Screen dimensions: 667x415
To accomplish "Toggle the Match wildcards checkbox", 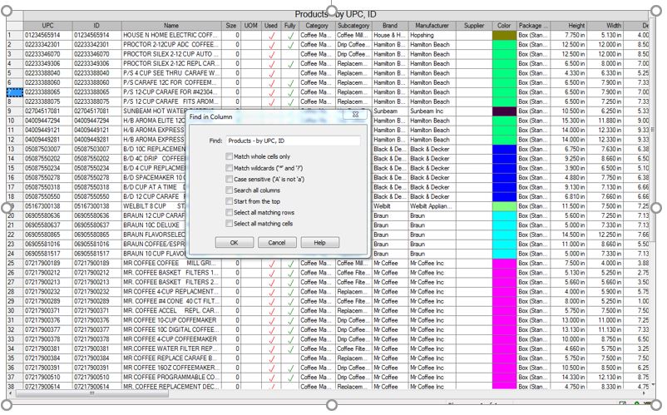I will 230,168.
